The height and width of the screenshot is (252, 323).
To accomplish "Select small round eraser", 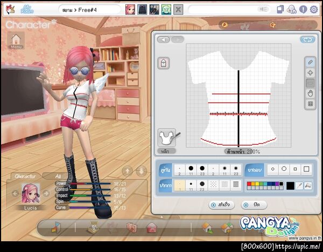I will tap(273, 169).
